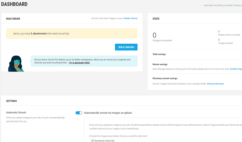Image resolution: width=242 pixels, height=142 pixels.
Task: Uncheck the thumbnail (150x150) checkbox
Action: (92, 140)
